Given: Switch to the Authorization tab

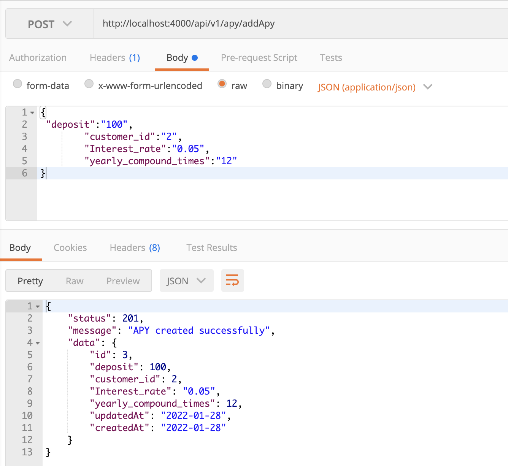Looking at the screenshot, I should [38, 57].
